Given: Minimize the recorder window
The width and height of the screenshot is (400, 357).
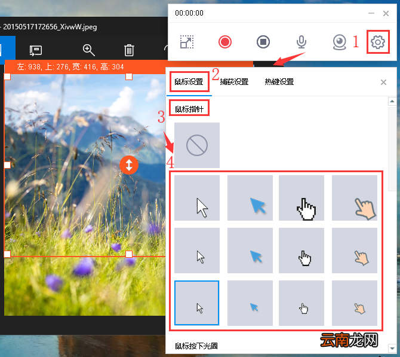Looking at the screenshot, I should [371, 13].
